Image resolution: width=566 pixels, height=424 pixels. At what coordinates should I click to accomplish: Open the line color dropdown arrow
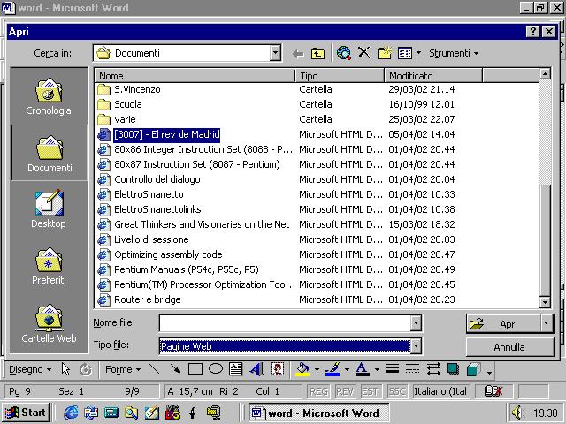tap(347, 369)
